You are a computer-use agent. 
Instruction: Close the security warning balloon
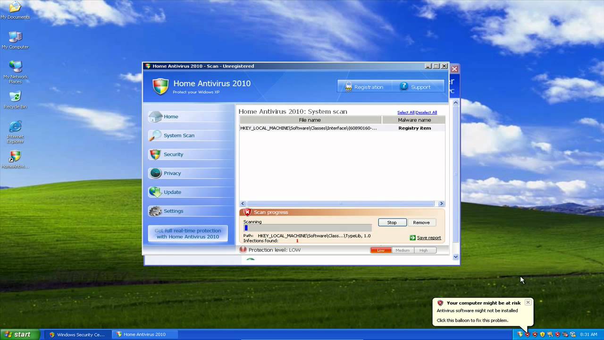[528, 302]
